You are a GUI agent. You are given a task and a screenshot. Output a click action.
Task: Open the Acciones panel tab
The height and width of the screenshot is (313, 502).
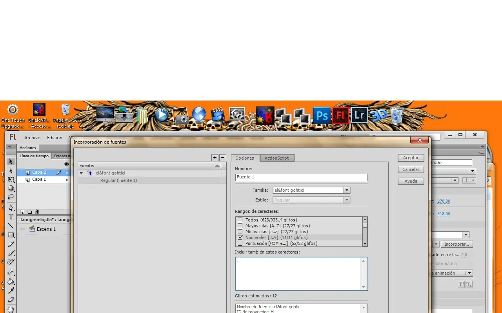coord(28,148)
